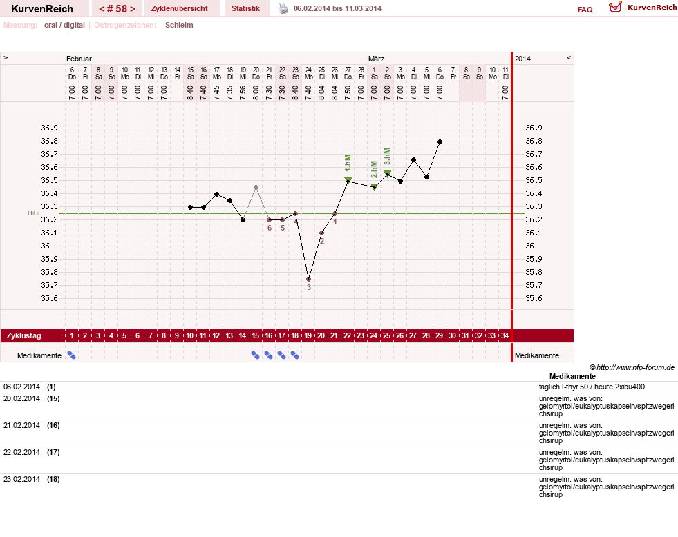Screen dimensions: 678x537
Task: Open the Zyklenübersicht tab
Action: tap(180, 9)
